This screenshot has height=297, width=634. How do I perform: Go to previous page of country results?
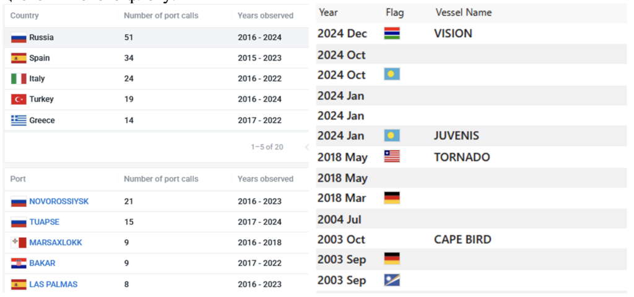[306, 147]
